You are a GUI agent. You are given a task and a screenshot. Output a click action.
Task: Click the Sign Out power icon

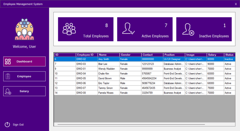(7, 125)
